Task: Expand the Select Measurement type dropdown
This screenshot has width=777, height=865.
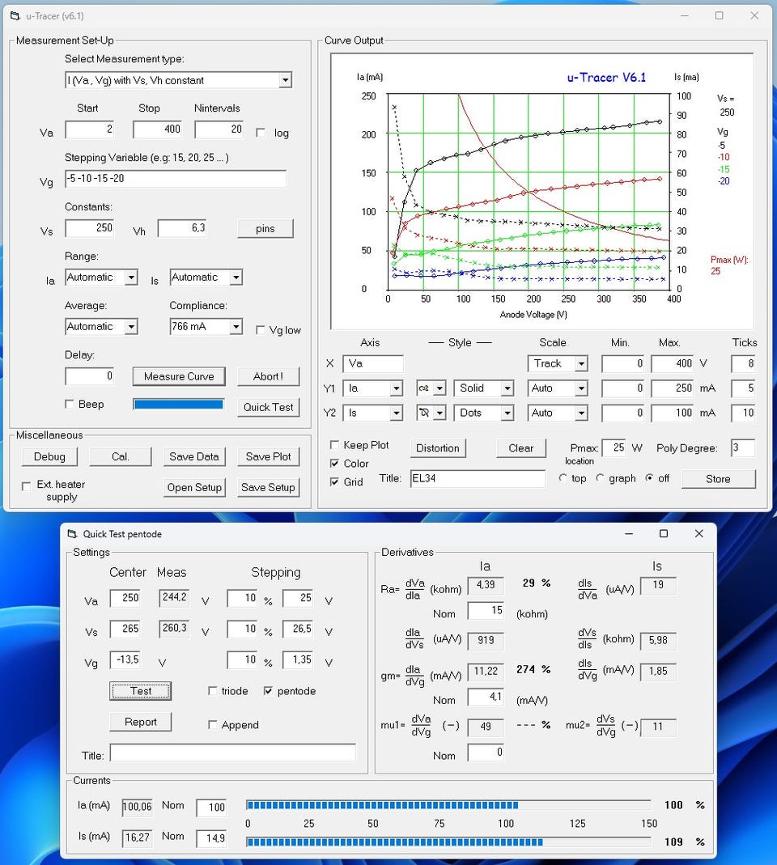Action: 284,80
